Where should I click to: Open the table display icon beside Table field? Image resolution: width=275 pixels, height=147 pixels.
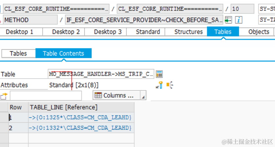(159, 74)
